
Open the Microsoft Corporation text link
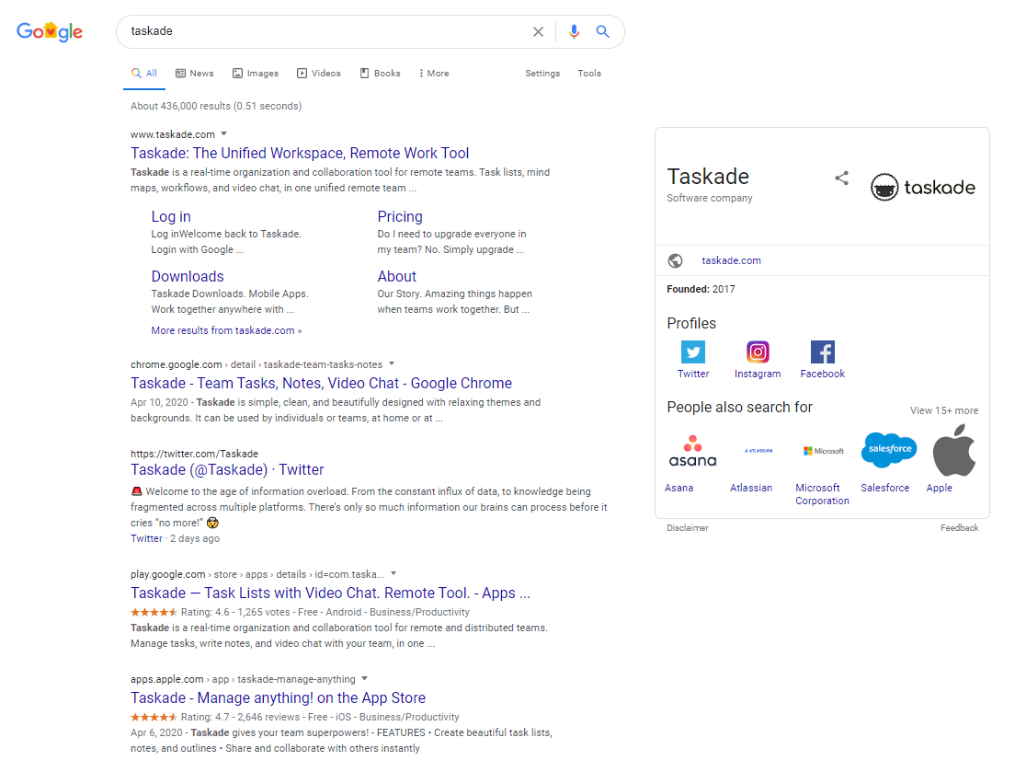point(822,494)
